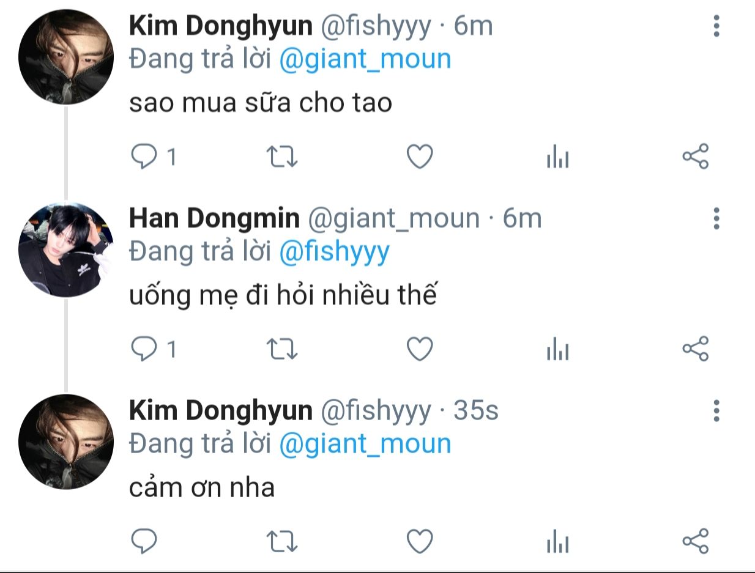
Task: Open @giant_moun mention in first tweet
Action: (x=365, y=59)
